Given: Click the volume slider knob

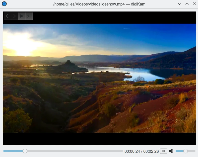Looking at the screenshot, I should point(186,151).
